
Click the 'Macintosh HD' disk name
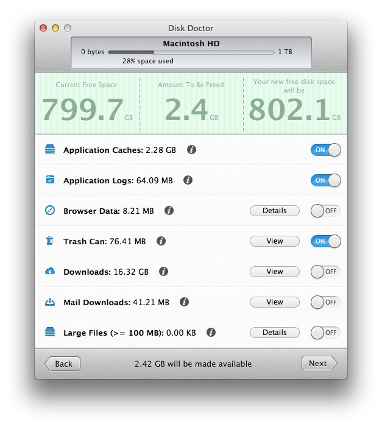tap(191, 44)
